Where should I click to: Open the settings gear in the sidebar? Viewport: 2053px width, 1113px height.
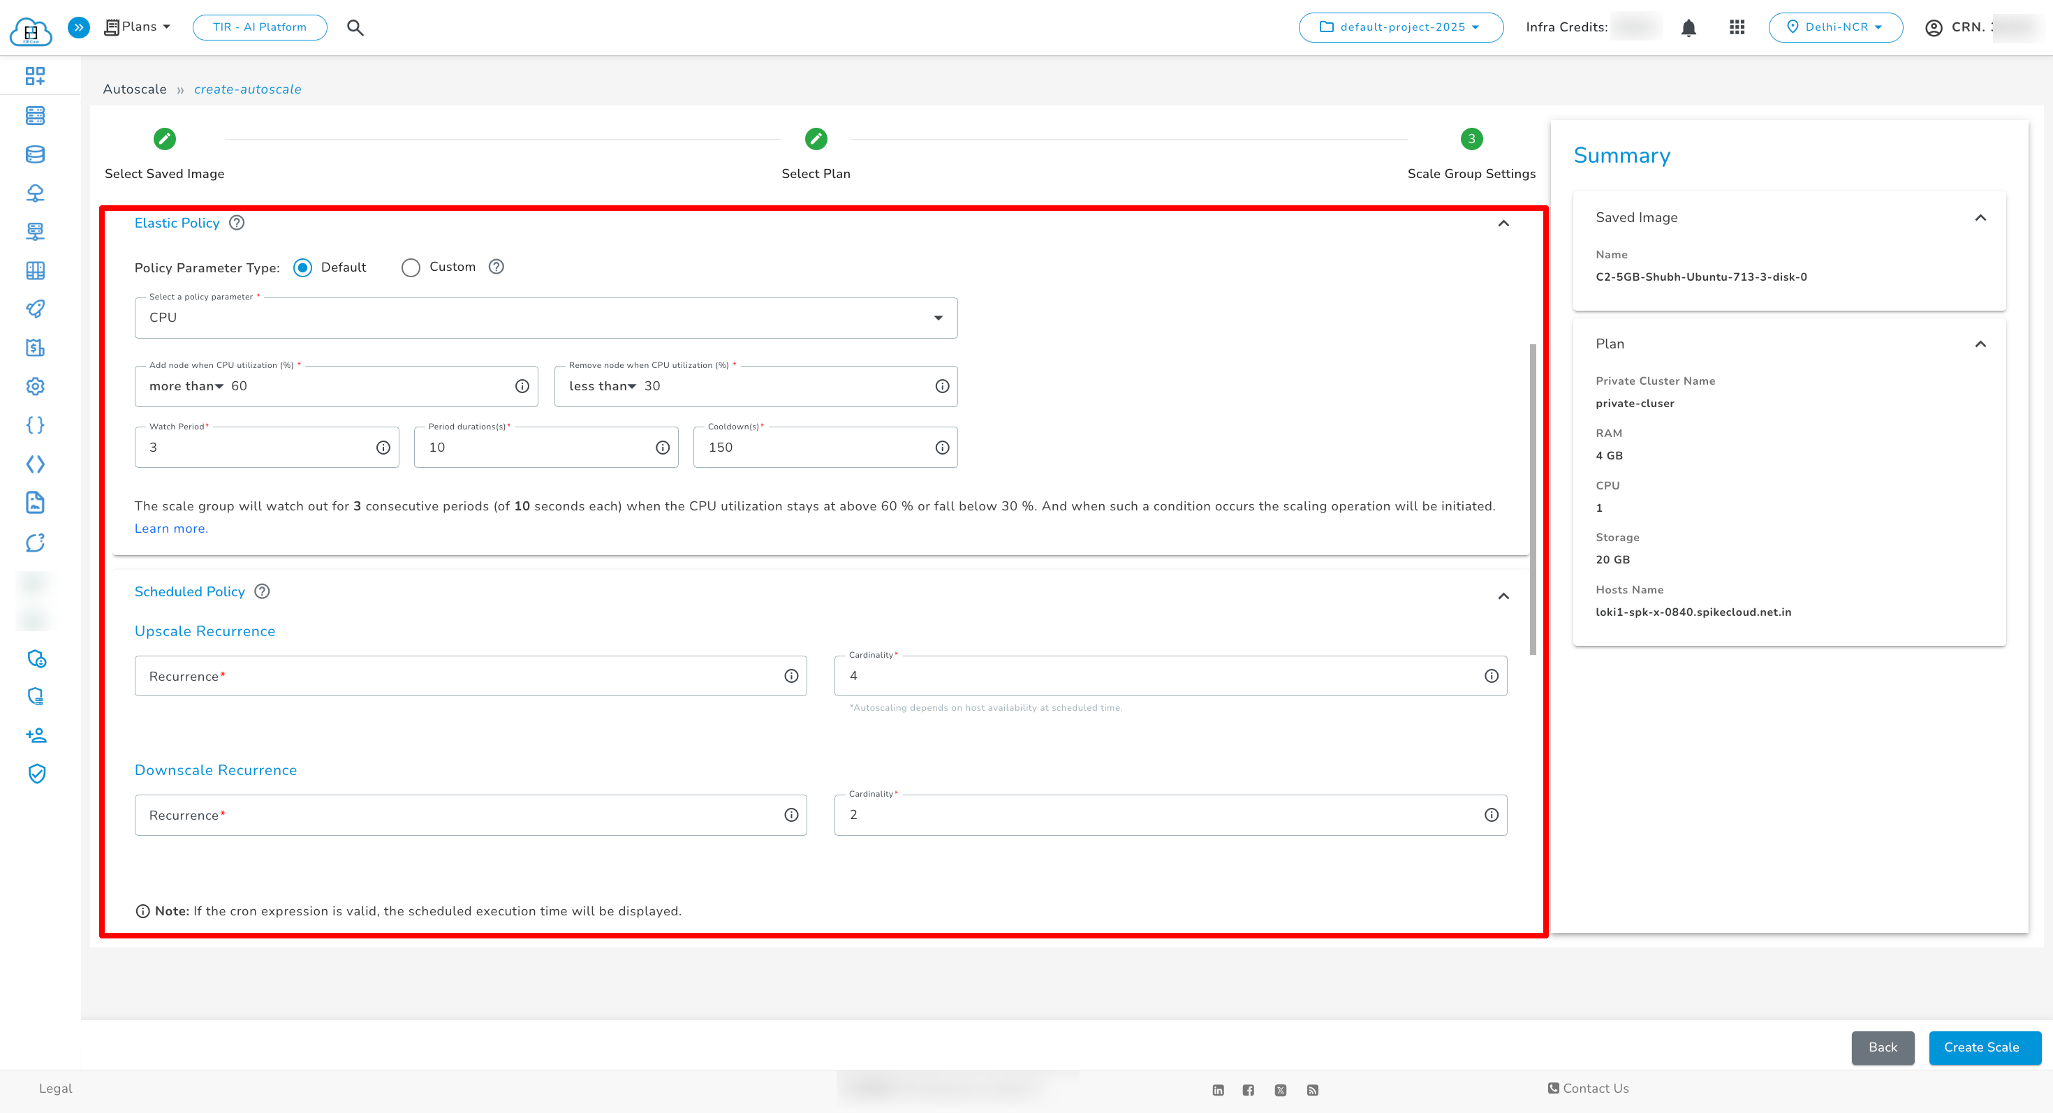coord(35,386)
